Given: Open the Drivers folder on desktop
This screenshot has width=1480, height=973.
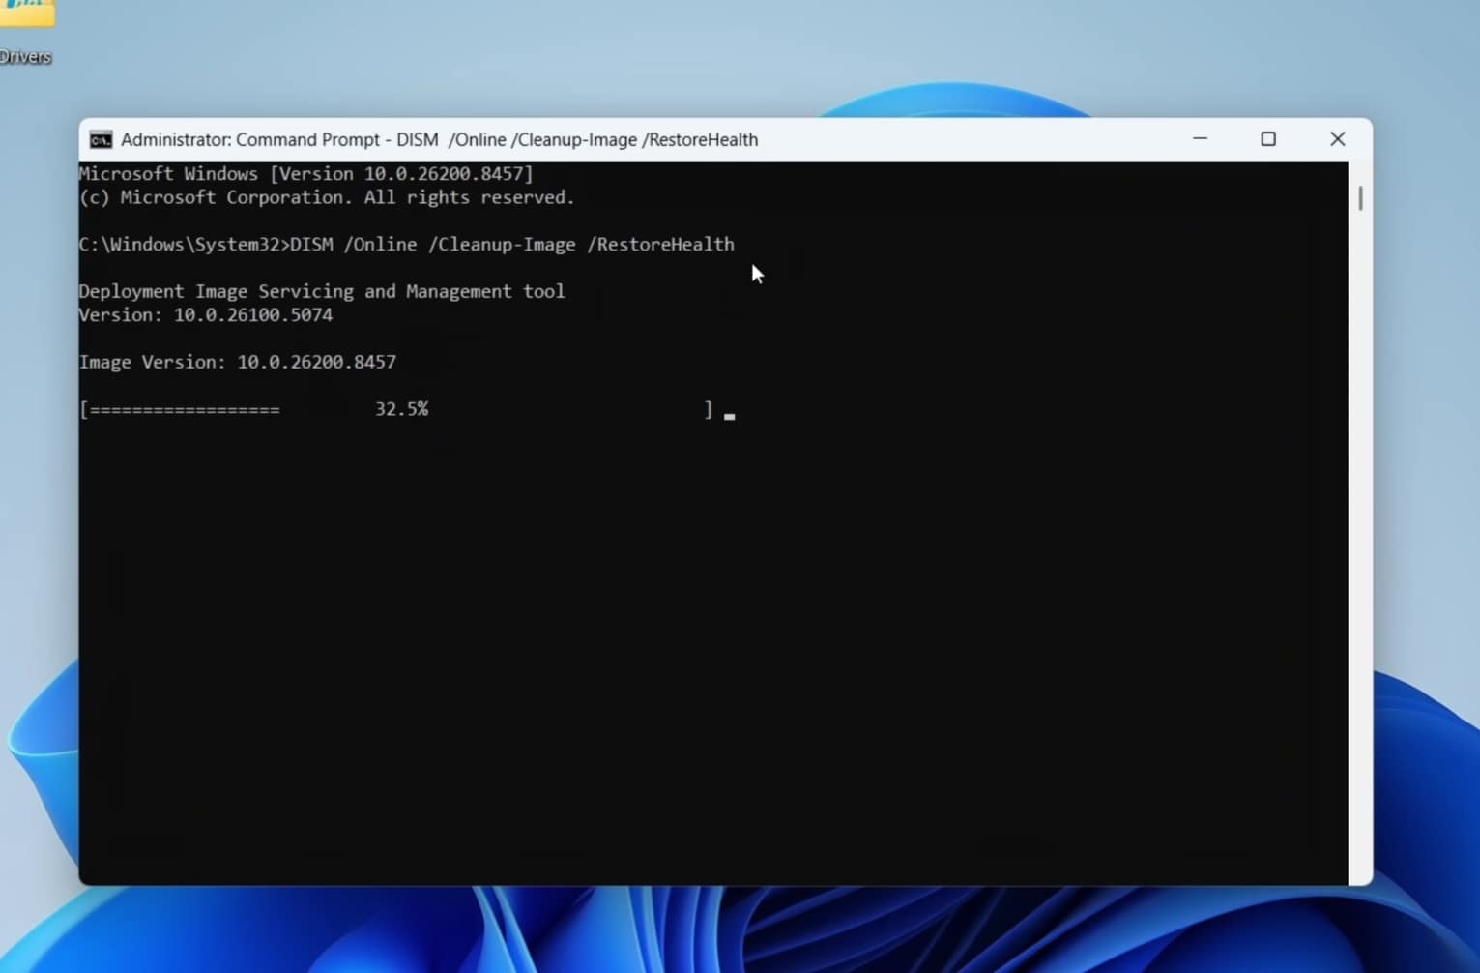Looking at the screenshot, I should [x=25, y=32].
